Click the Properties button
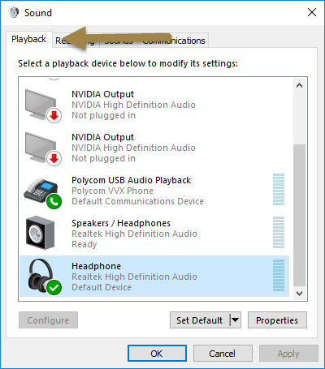The image size is (325, 369). 277,320
